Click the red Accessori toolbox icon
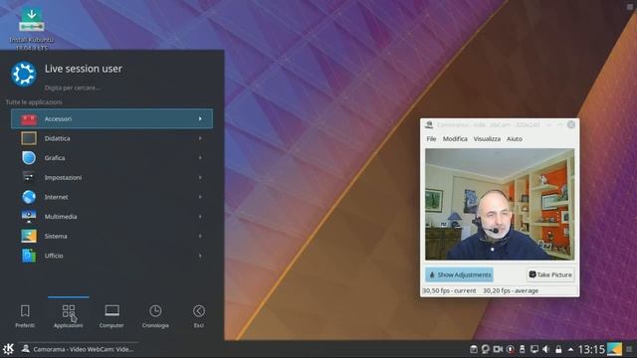637x358 pixels. tap(29, 119)
